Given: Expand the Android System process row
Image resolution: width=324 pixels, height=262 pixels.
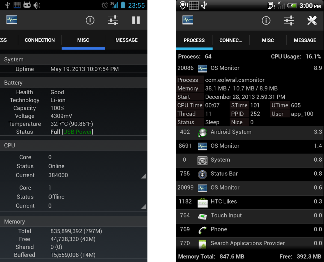Looking at the screenshot, I should pos(250,132).
